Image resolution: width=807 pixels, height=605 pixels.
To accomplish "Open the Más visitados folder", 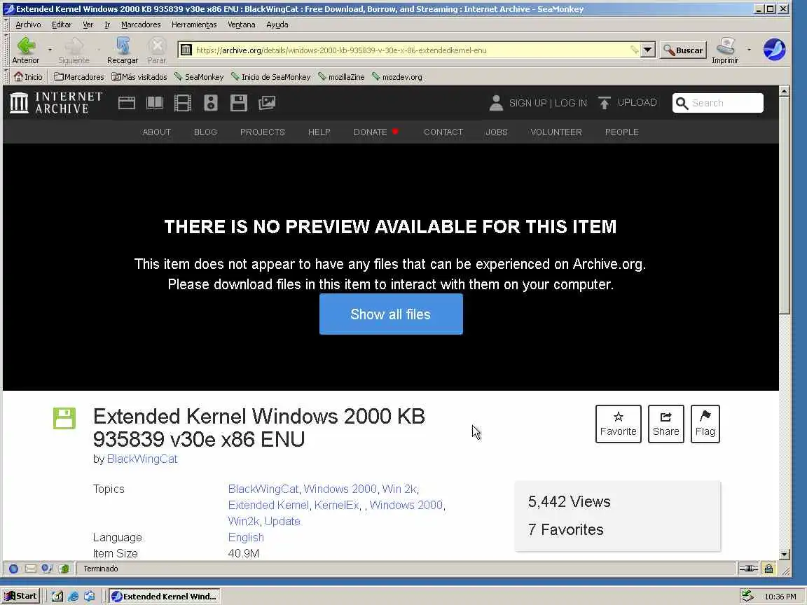I will click(x=139, y=76).
